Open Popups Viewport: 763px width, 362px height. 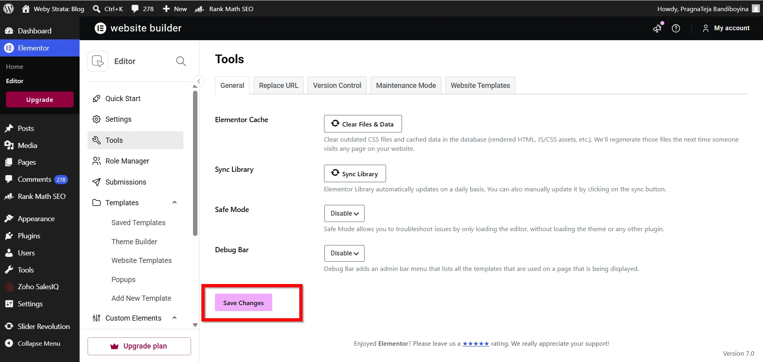coord(123,280)
